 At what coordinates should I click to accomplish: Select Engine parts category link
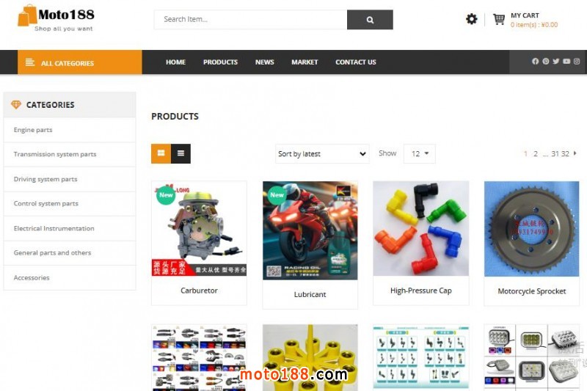(33, 130)
